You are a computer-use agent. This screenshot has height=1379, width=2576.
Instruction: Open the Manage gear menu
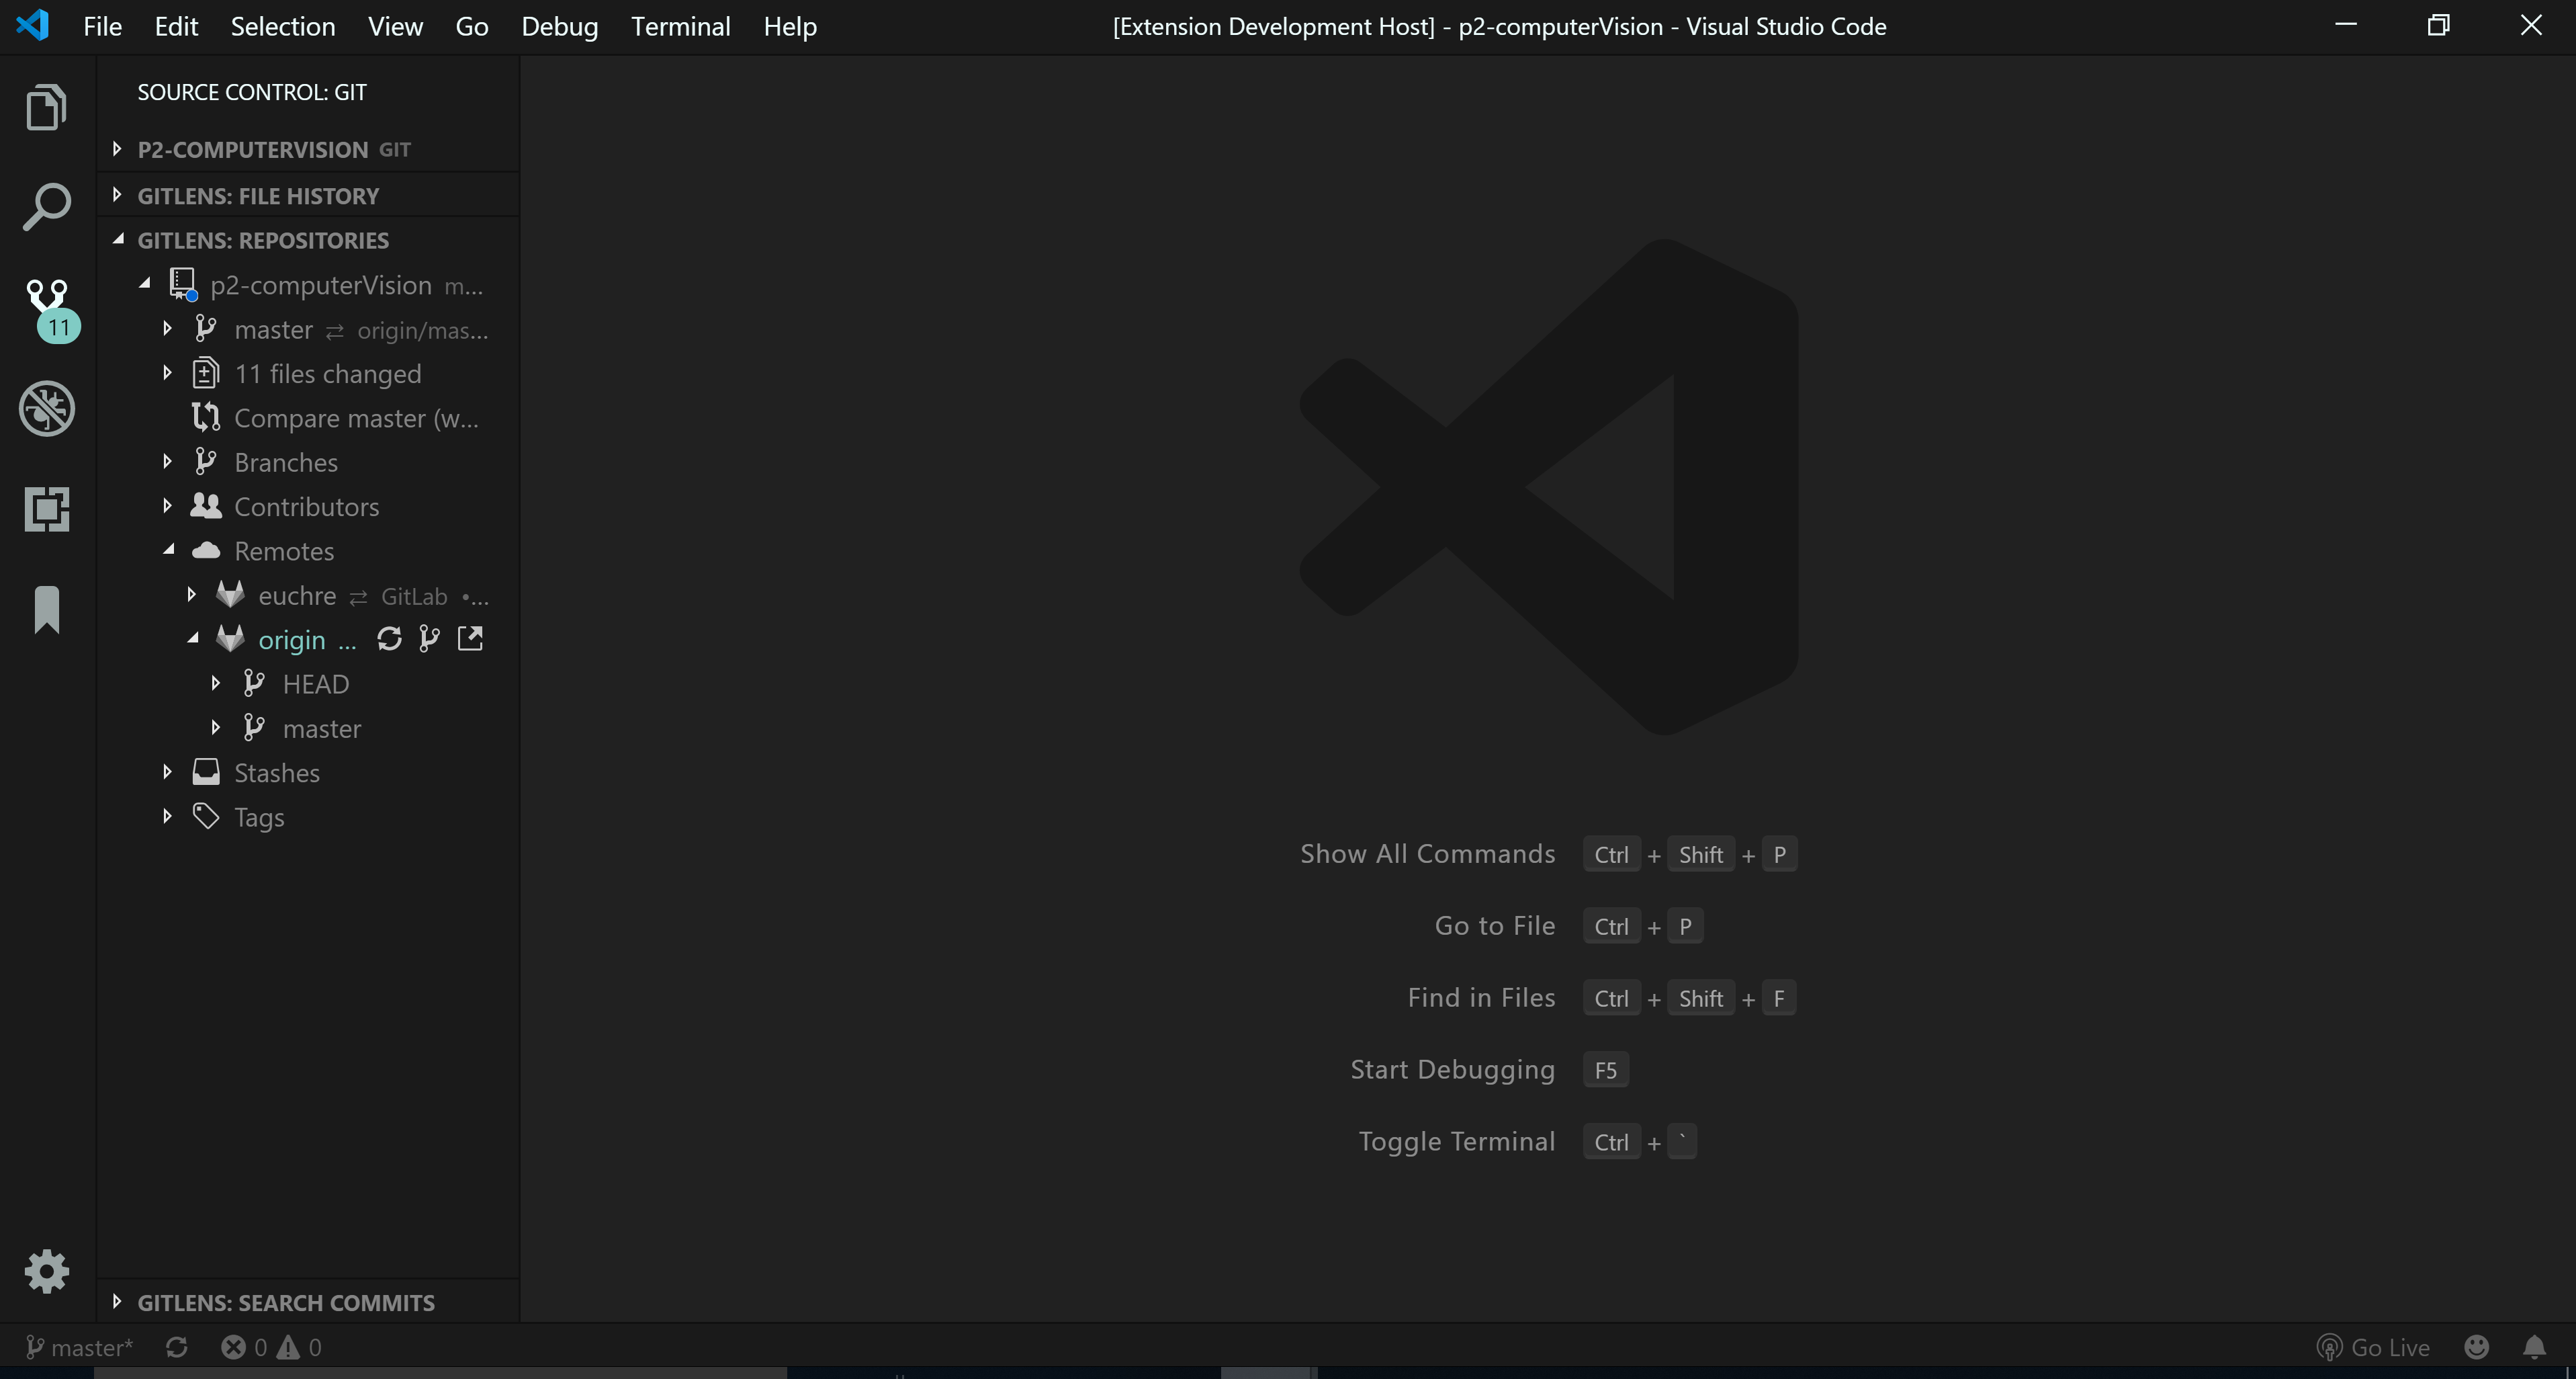tap(46, 1271)
